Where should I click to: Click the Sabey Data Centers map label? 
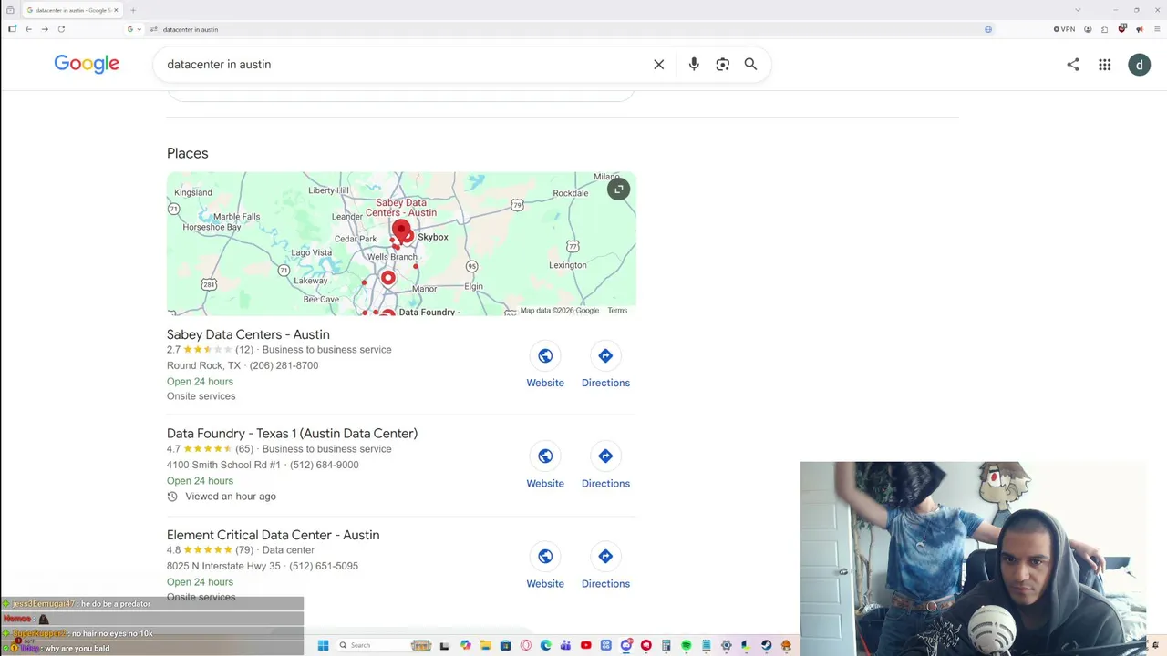pyautogui.click(x=401, y=208)
